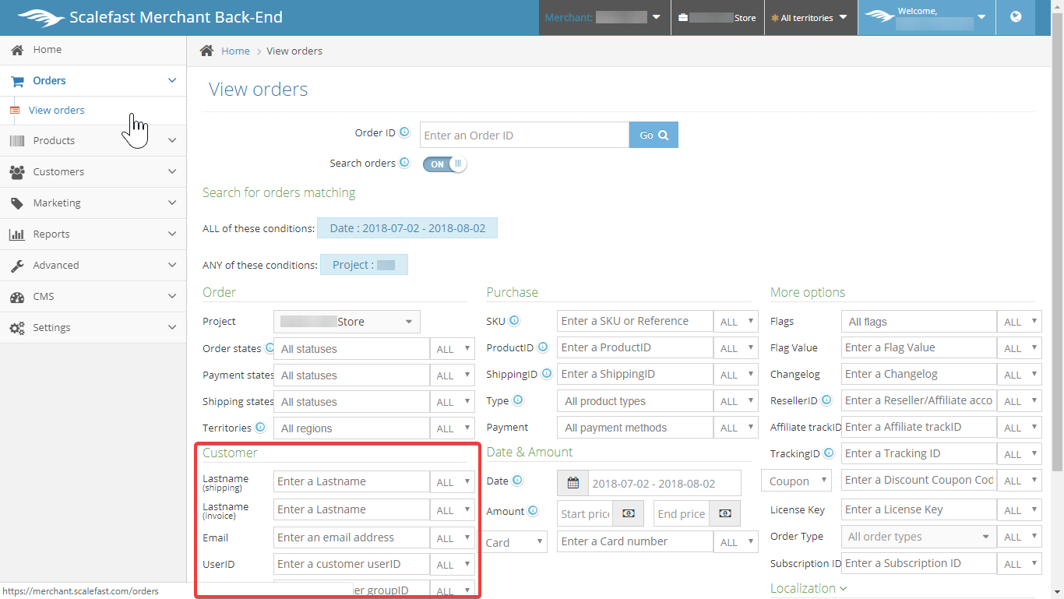Open the Project store dropdown

coord(347,322)
